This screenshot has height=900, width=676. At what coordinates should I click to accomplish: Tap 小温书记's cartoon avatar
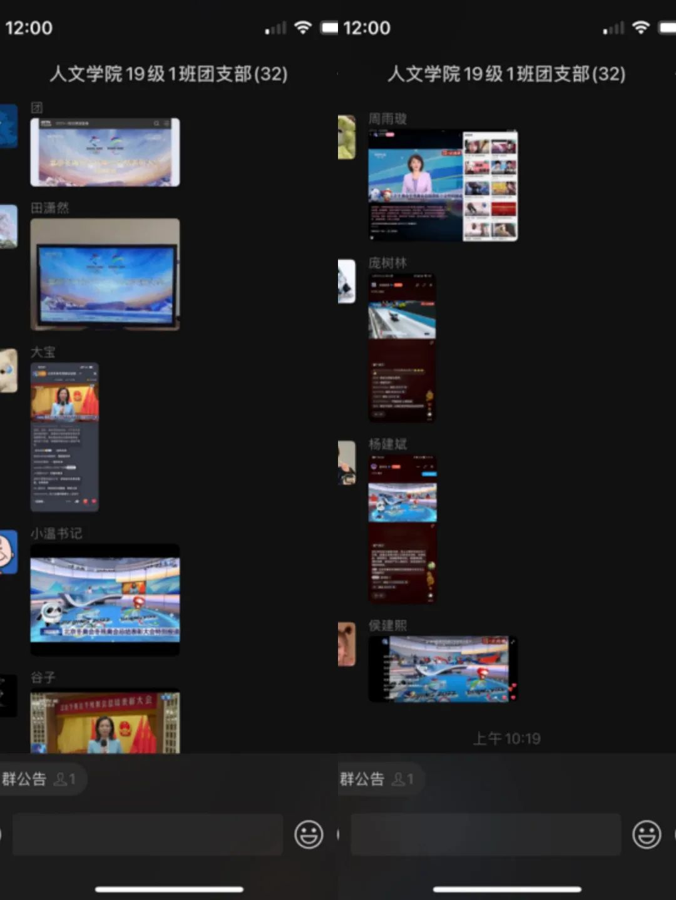click(8, 552)
